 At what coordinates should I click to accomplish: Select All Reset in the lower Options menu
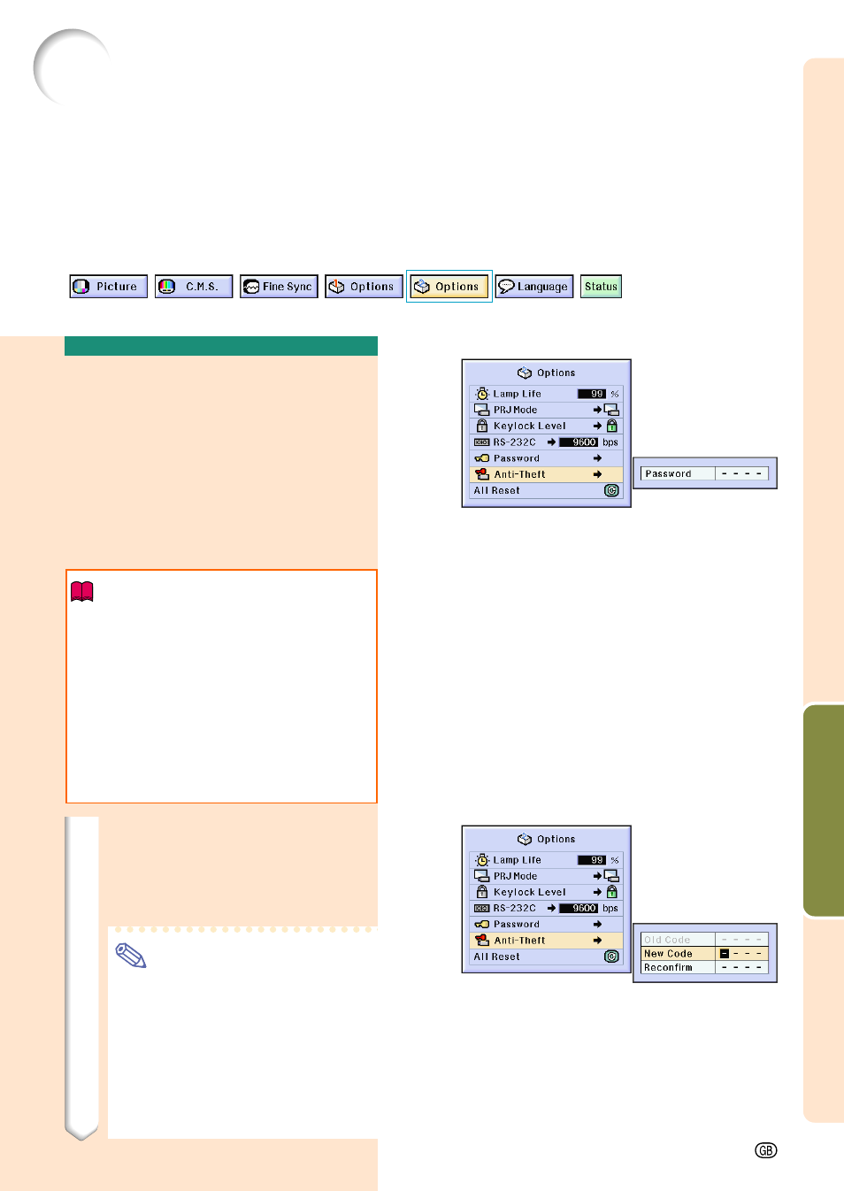click(546, 957)
